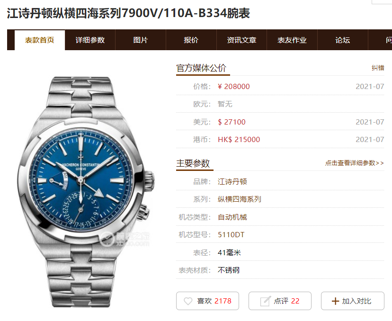
Task: Open the 图片 tab
Action: [x=141, y=40]
